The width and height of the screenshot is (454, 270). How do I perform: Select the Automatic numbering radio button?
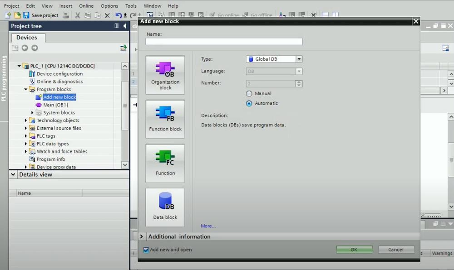(249, 103)
